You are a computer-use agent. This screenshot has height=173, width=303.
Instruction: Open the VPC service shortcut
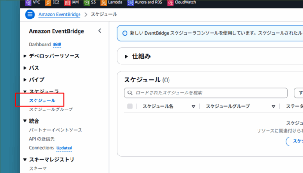tap(33, 2)
